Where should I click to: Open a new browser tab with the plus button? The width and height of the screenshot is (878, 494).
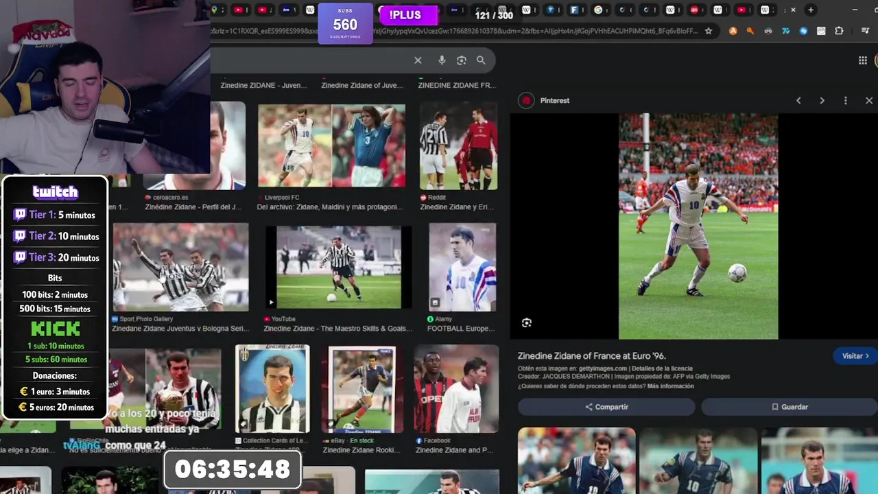pos(811,10)
